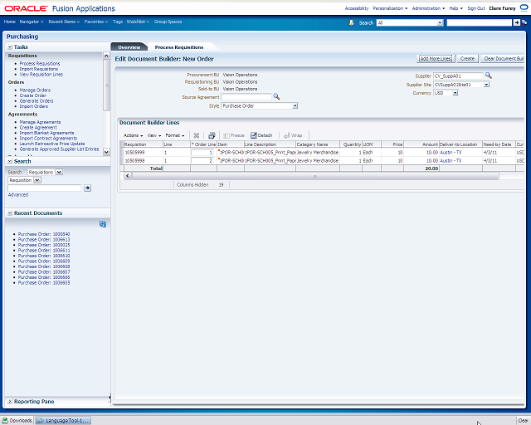The image size is (531, 425).
Task: Open the Watchlist menu
Action: (x=138, y=22)
